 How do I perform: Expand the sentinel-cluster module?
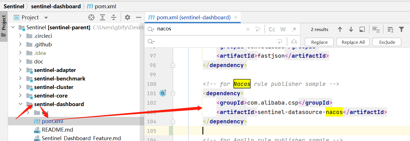pos(20,87)
